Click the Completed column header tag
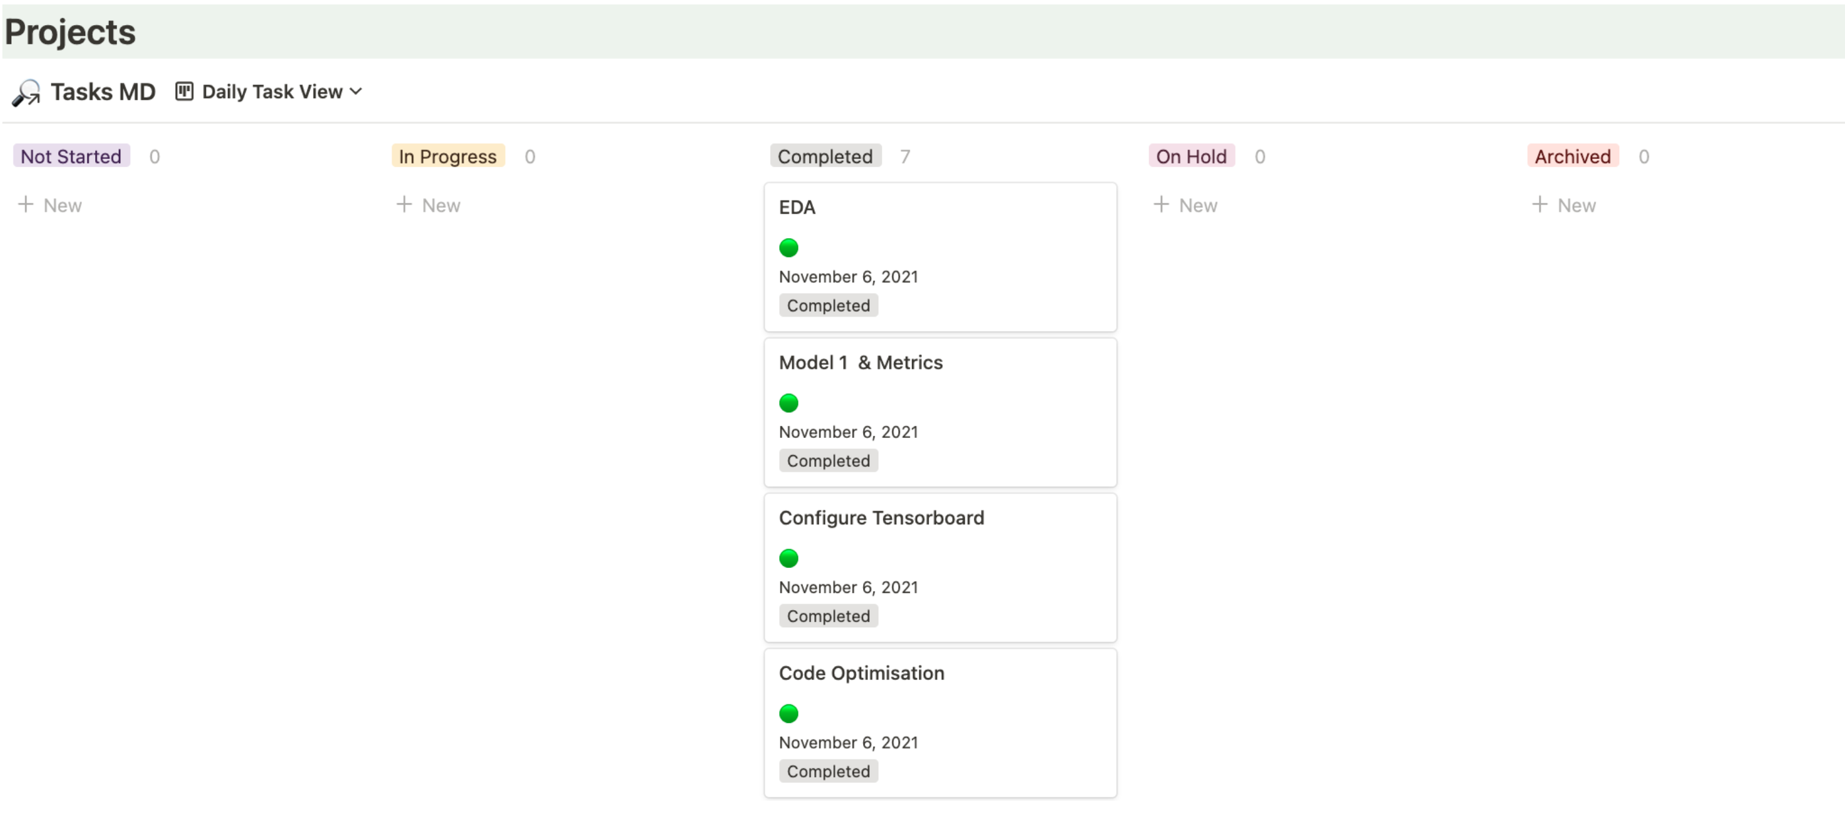Screen dimensions: 1845x839 pos(825,156)
